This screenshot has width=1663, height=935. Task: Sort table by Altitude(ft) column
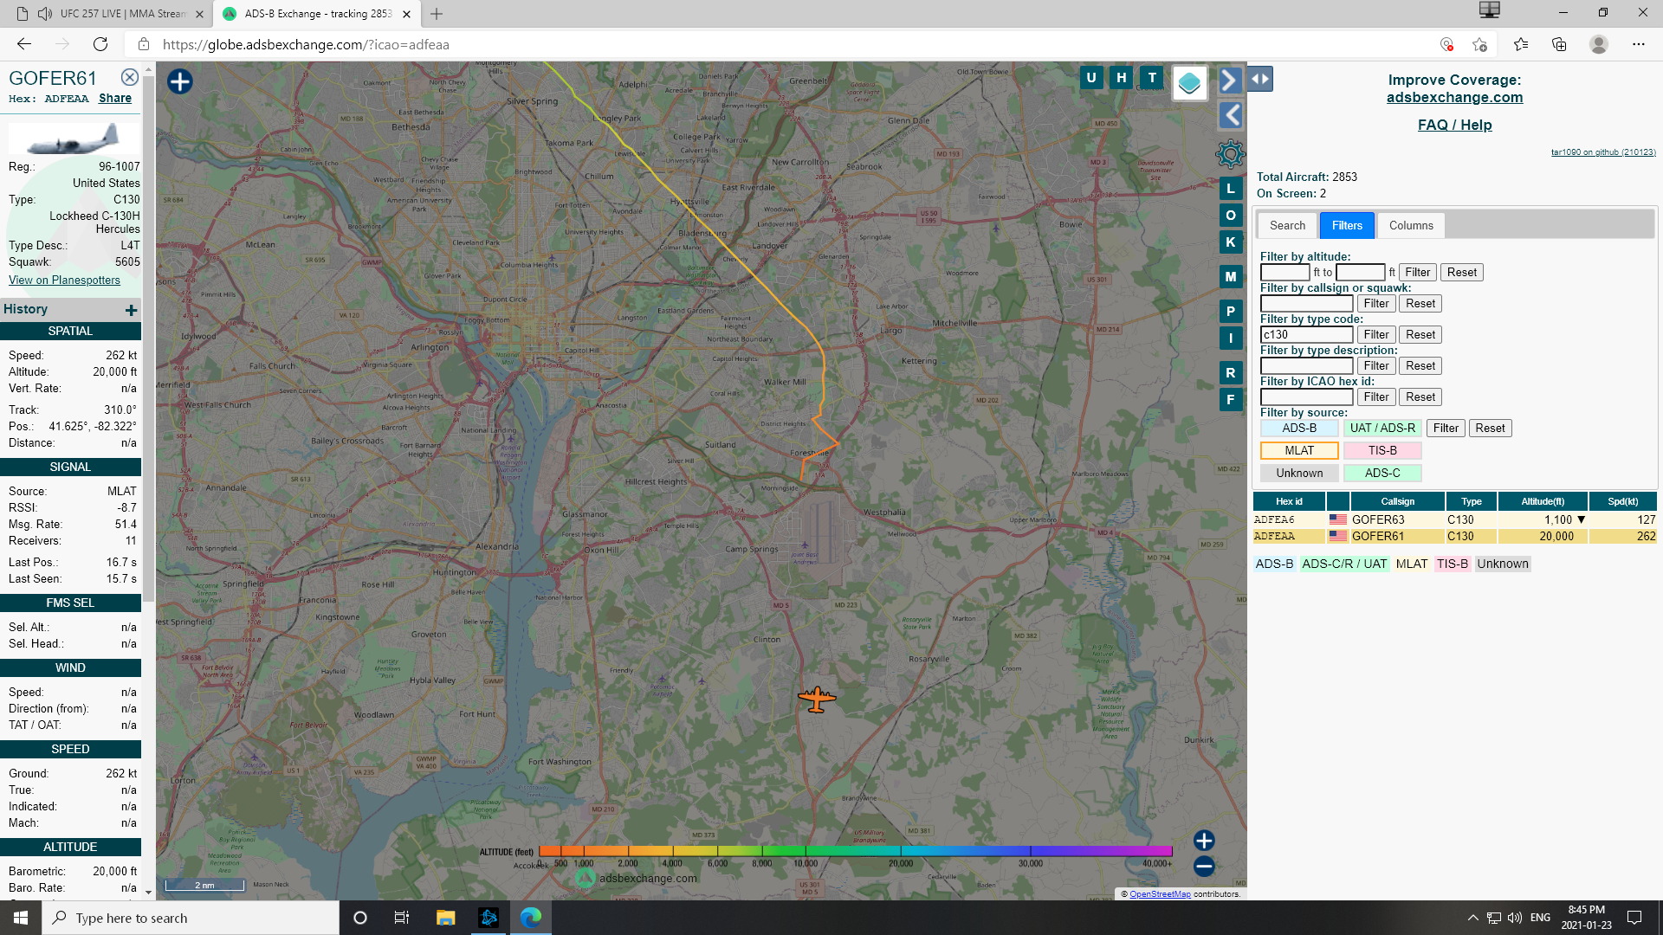click(x=1543, y=501)
